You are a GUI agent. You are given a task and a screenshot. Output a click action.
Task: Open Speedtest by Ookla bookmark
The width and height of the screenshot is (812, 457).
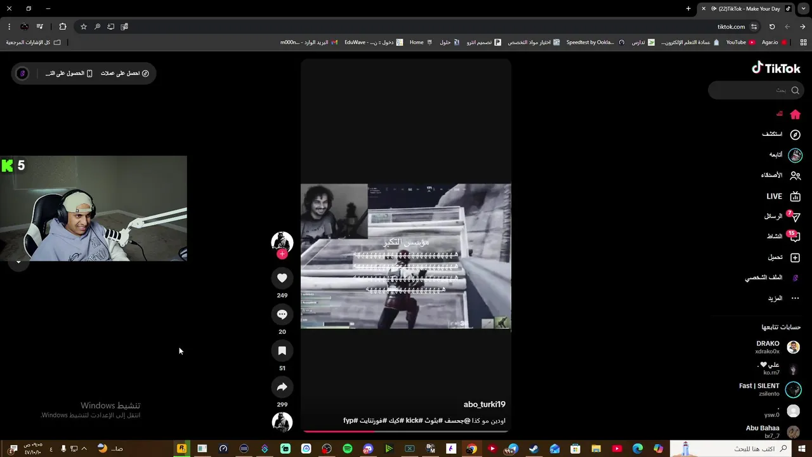tap(594, 43)
